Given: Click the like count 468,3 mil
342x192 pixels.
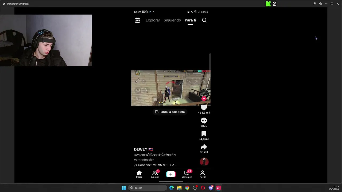Looking at the screenshot, I should pos(204,113).
